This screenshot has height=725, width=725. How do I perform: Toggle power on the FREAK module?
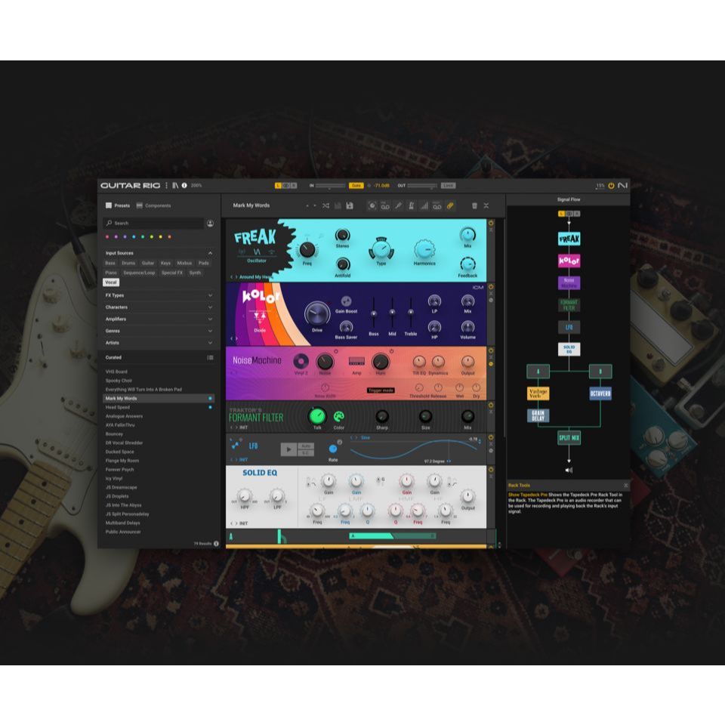(491, 224)
